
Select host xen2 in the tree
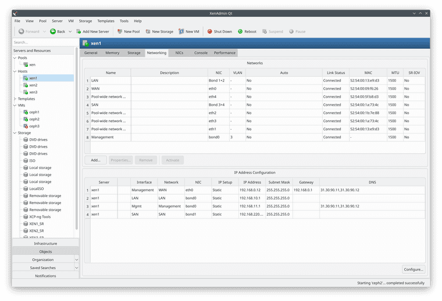33,85
